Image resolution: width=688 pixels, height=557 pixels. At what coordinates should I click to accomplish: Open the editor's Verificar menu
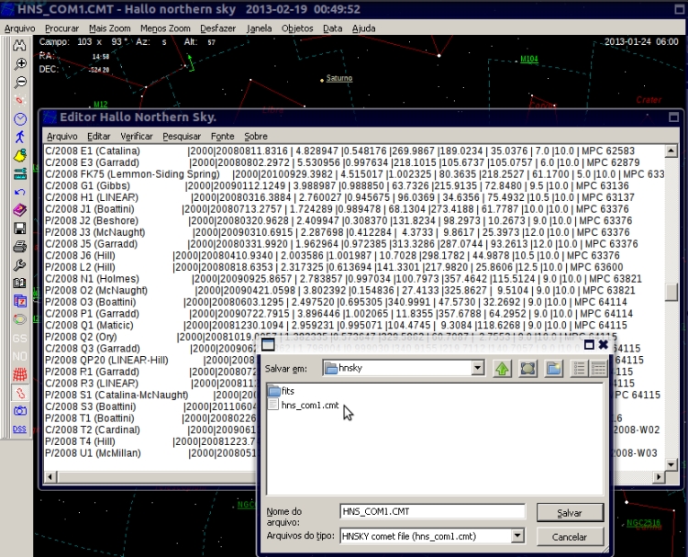pyautogui.click(x=137, y=137)
